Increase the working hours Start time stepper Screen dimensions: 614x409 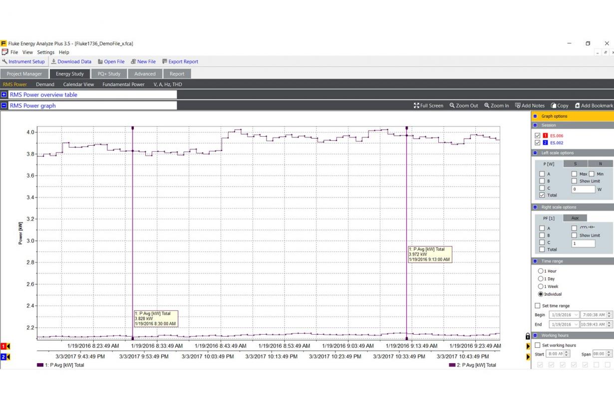[566, 352]
